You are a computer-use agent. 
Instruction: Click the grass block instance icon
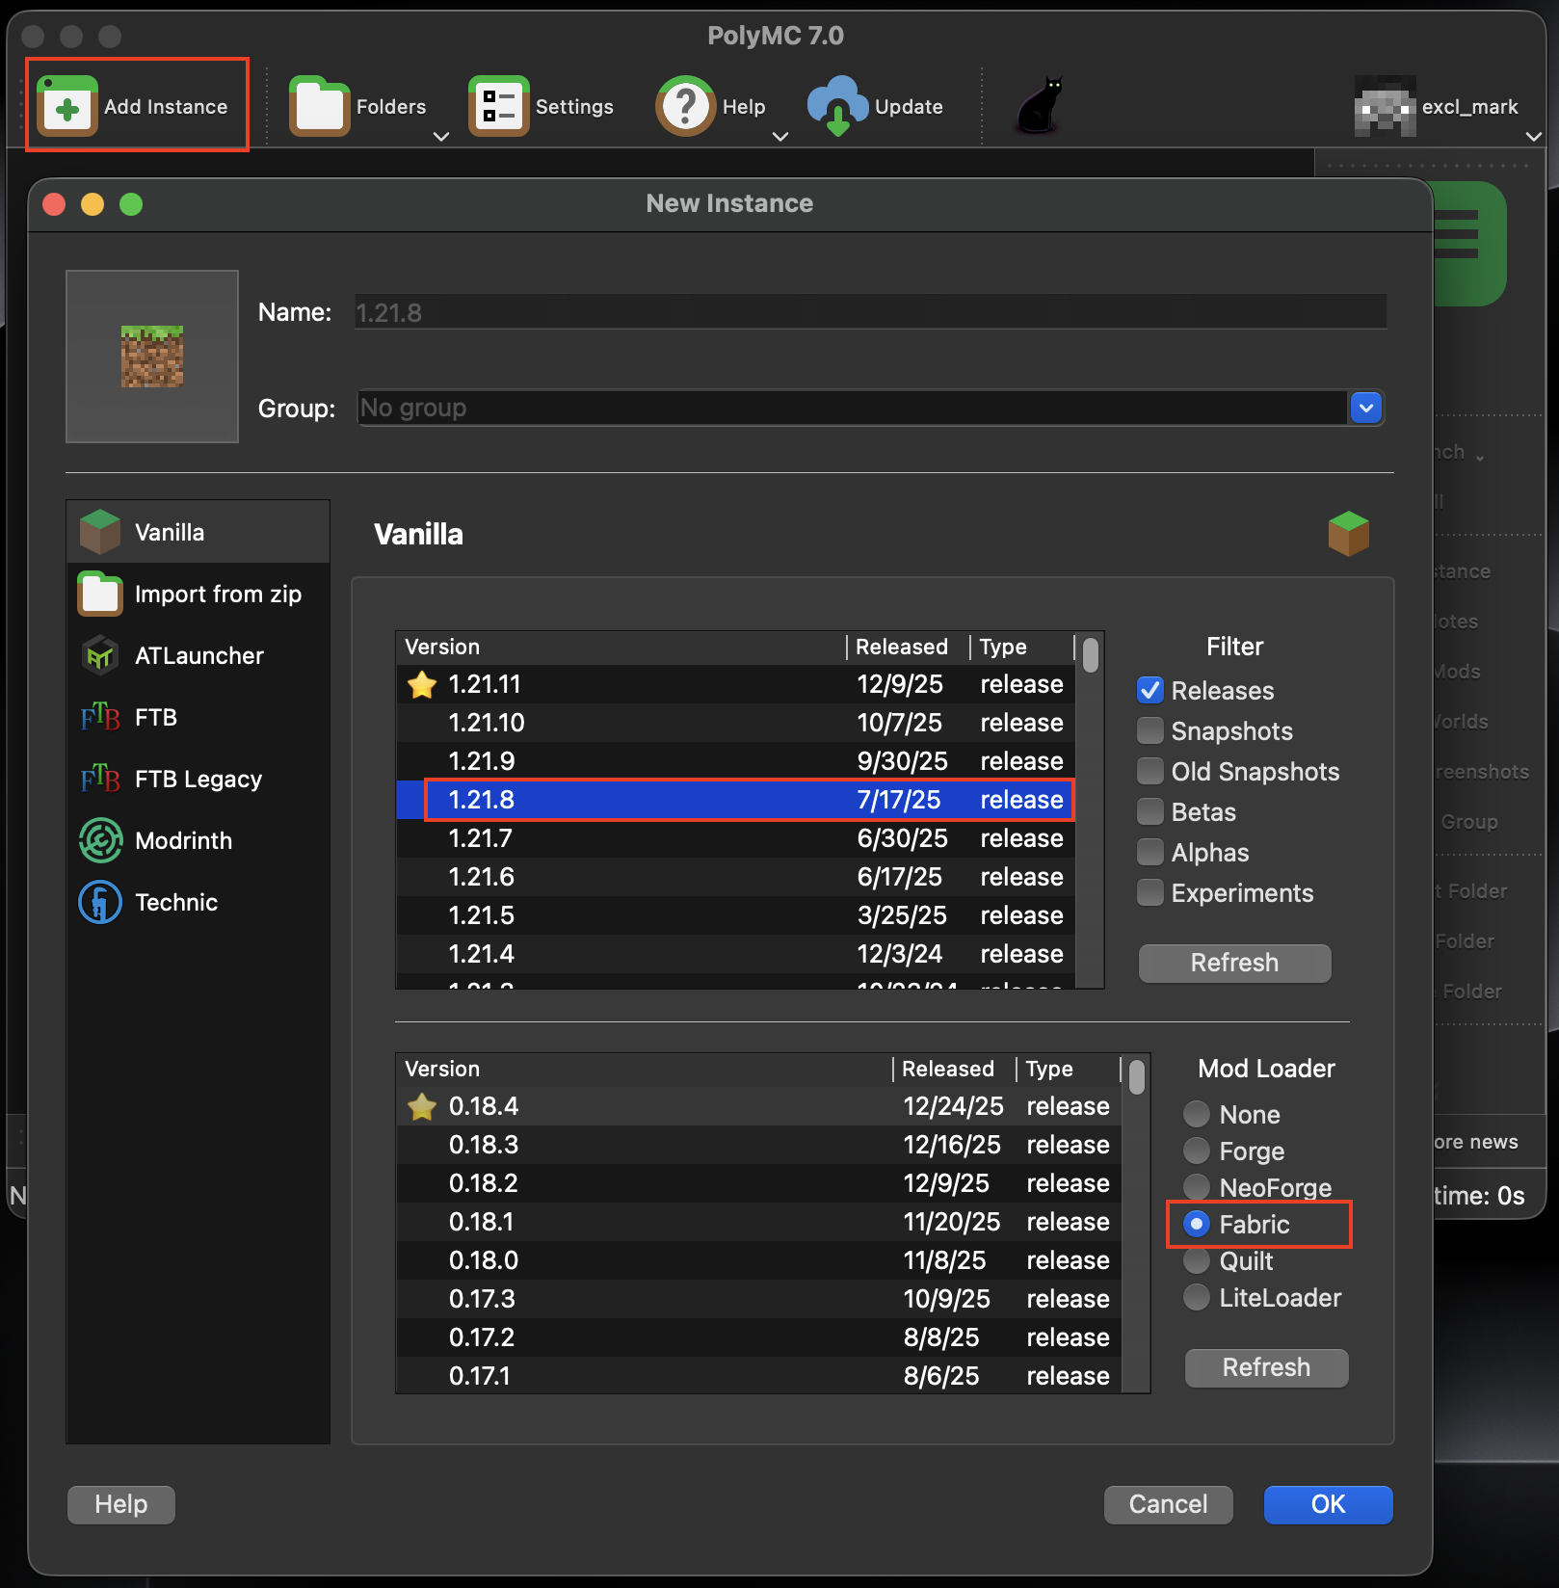click(x=152, y=357)
